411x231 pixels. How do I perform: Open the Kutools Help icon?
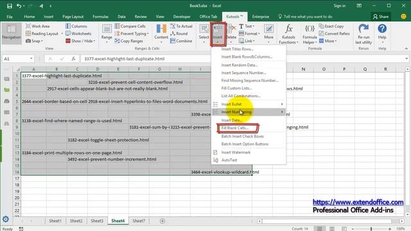[382, 28]
